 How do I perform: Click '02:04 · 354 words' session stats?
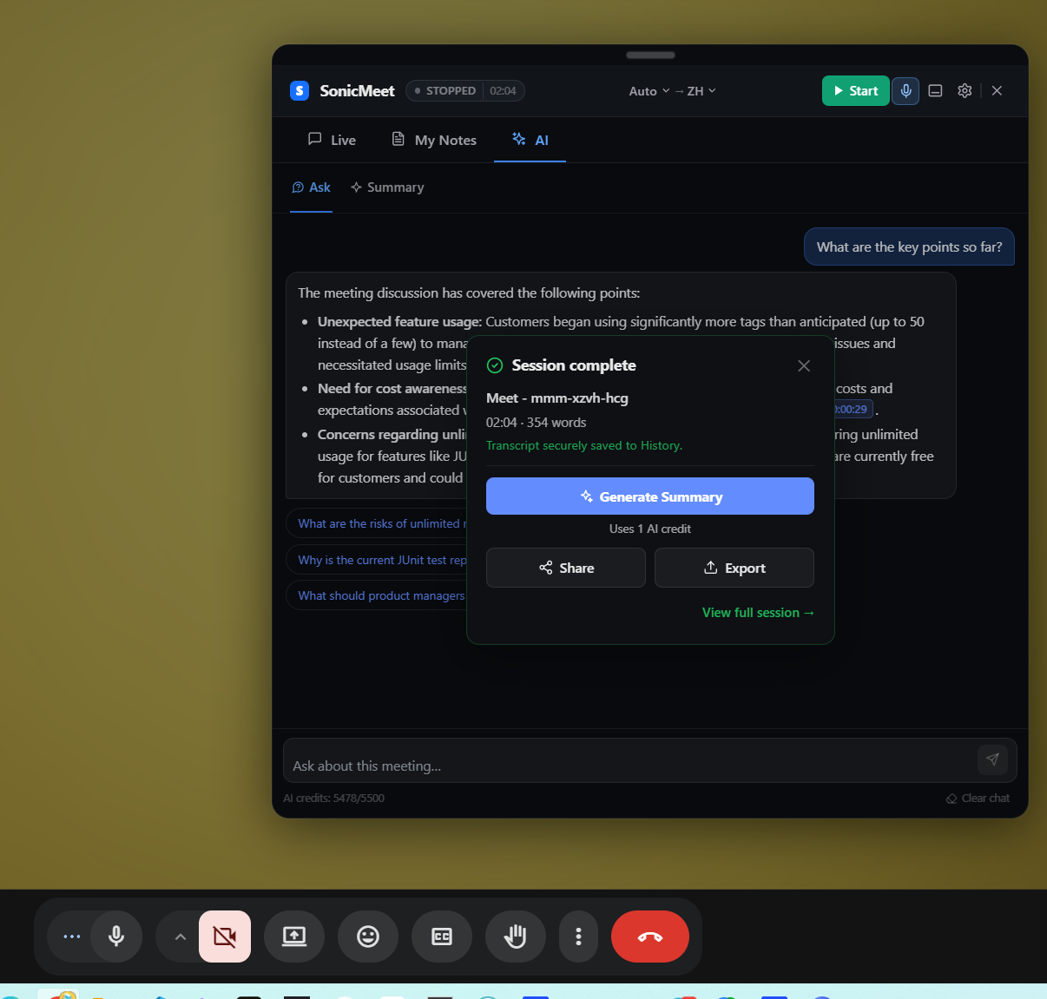(536, 423)
